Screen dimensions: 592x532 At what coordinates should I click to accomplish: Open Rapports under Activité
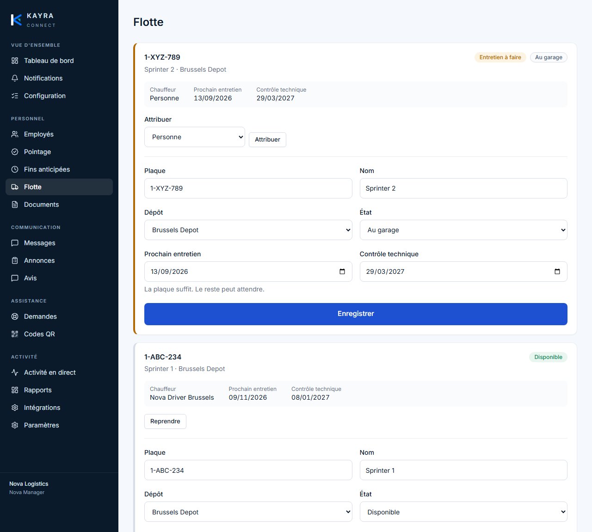pyautogui.click(x=59, y=390)
